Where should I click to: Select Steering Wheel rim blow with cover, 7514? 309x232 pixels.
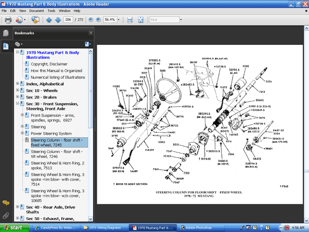58,179
